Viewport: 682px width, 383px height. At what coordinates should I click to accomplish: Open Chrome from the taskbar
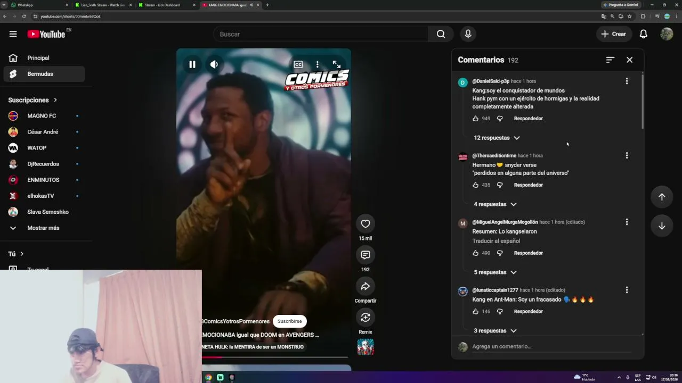[208, 377]
